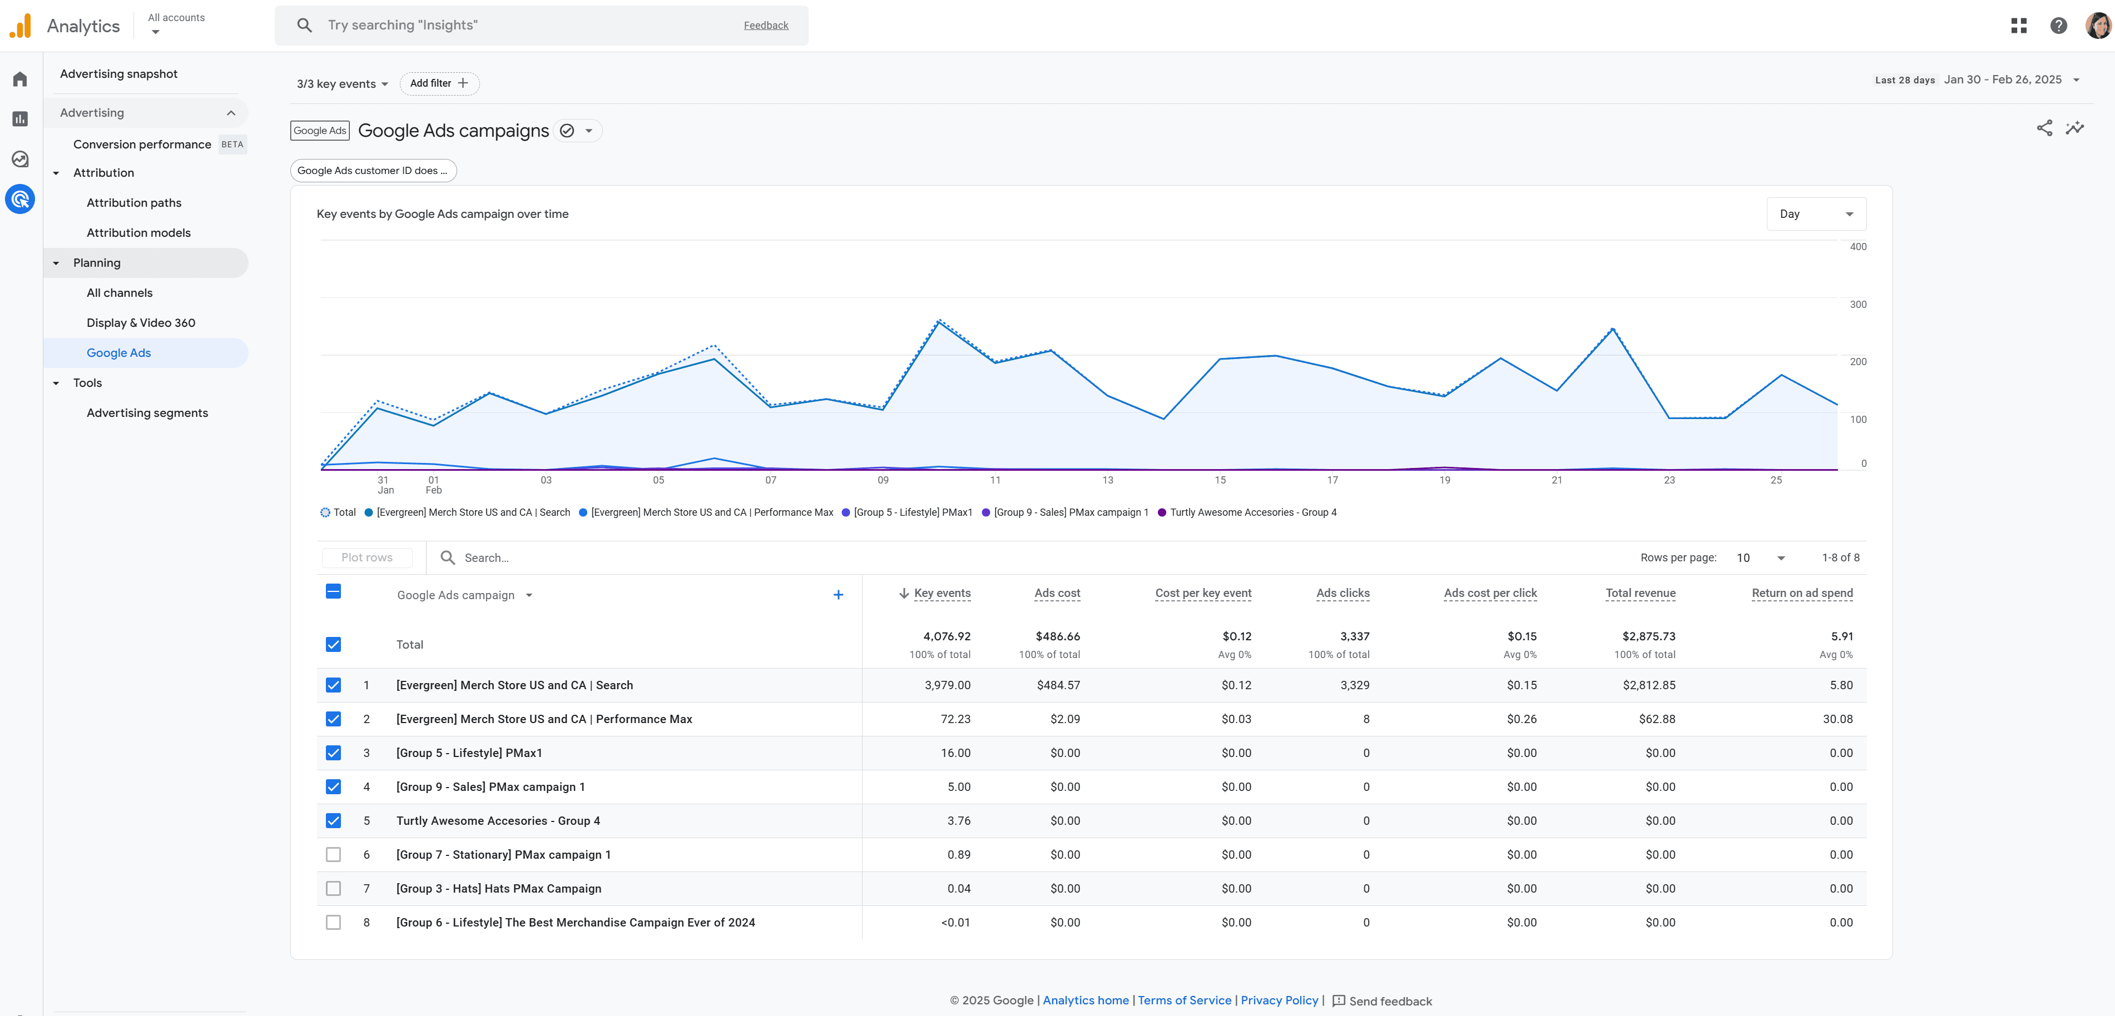Click the Total legend swatch

[x=325, y=512]
